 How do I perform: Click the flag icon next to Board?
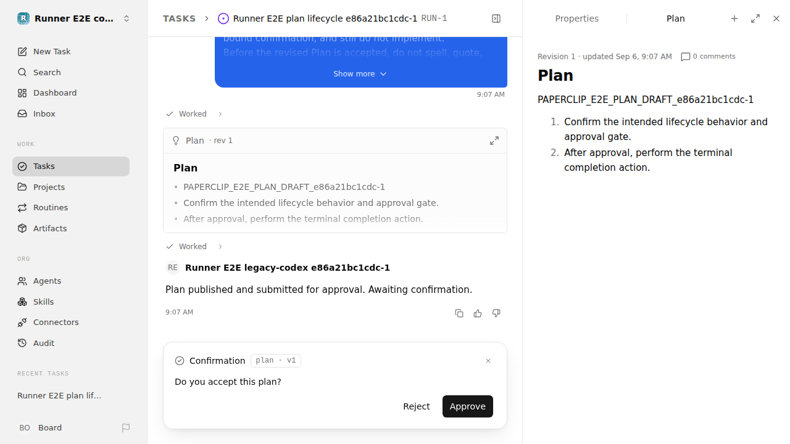[126, 427]
